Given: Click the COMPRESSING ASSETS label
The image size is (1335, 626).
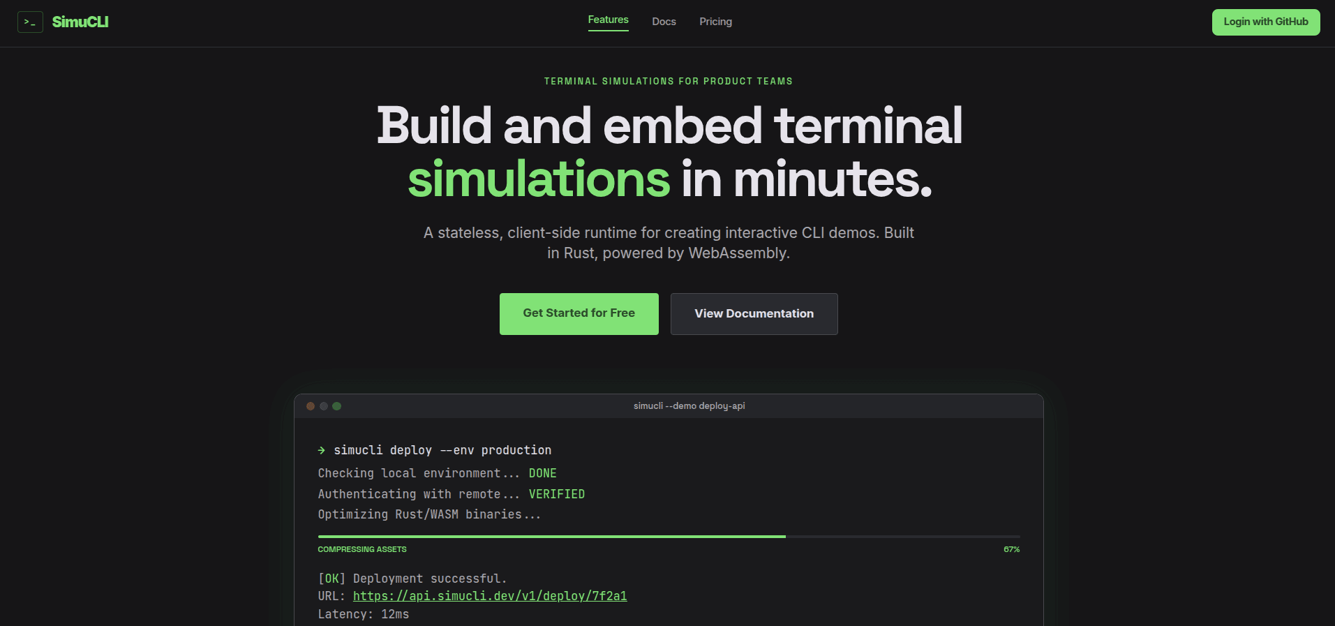Looking at the screenshot, I should [x=362, y=550].
